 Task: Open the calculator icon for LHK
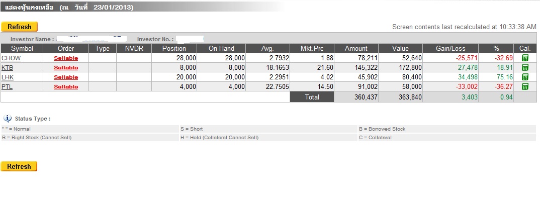tap(525, 77)
